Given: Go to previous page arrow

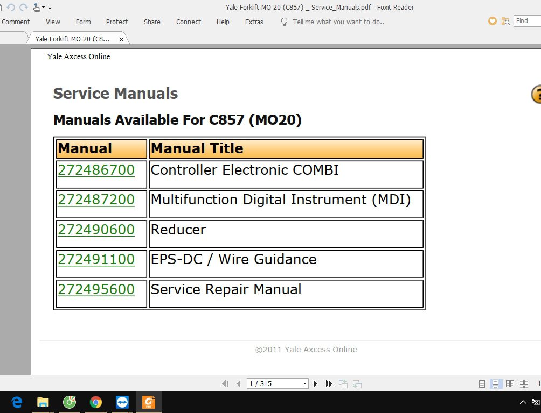Looking at the screenshot, I should tap(238, 383).
